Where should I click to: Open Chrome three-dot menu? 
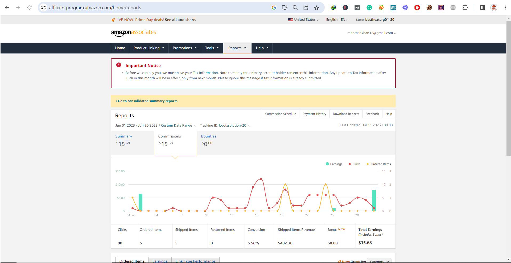[505, 8]
